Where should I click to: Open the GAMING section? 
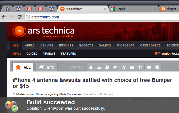tap(105, 45)
